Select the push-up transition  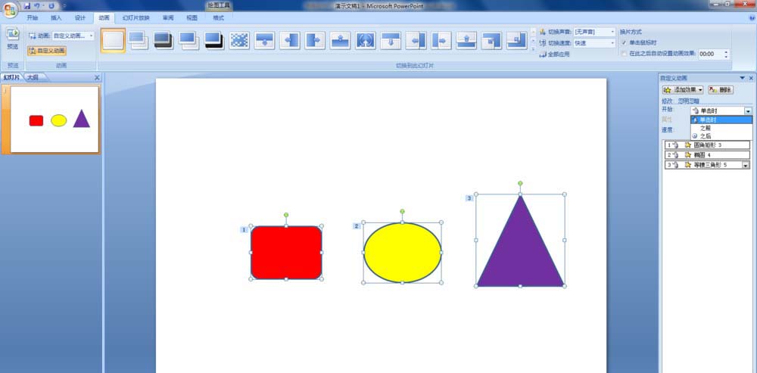(x=466, y=41)
